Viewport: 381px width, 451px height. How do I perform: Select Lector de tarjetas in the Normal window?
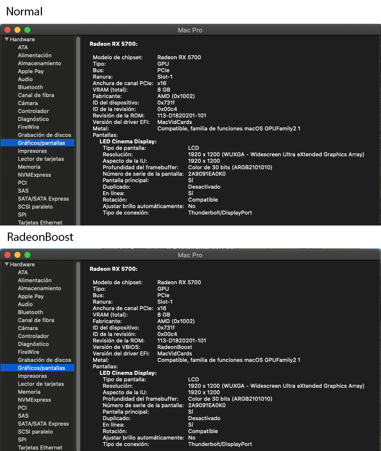click(x=41, y=159)
